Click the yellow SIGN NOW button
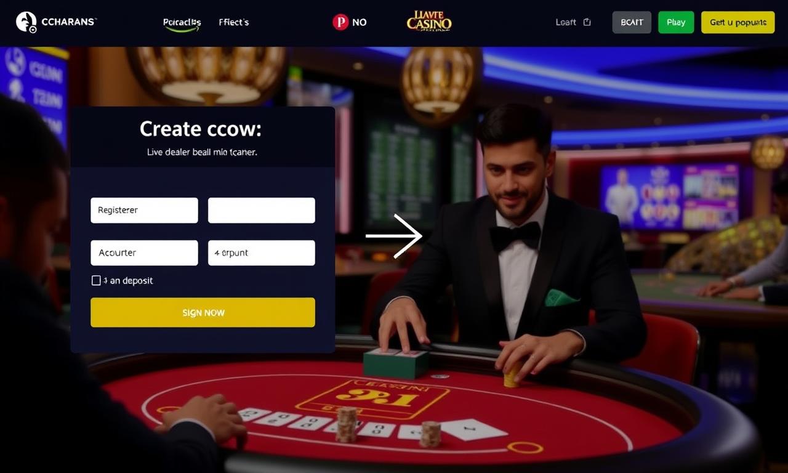Screen dimensions: 788x473 pos(203,312)
